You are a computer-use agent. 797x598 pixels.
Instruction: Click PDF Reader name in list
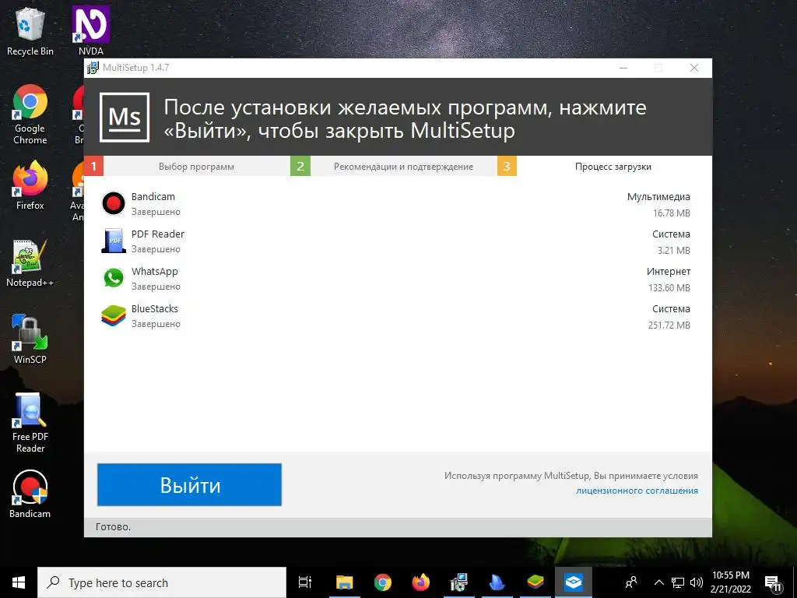(x=157, y=234)
